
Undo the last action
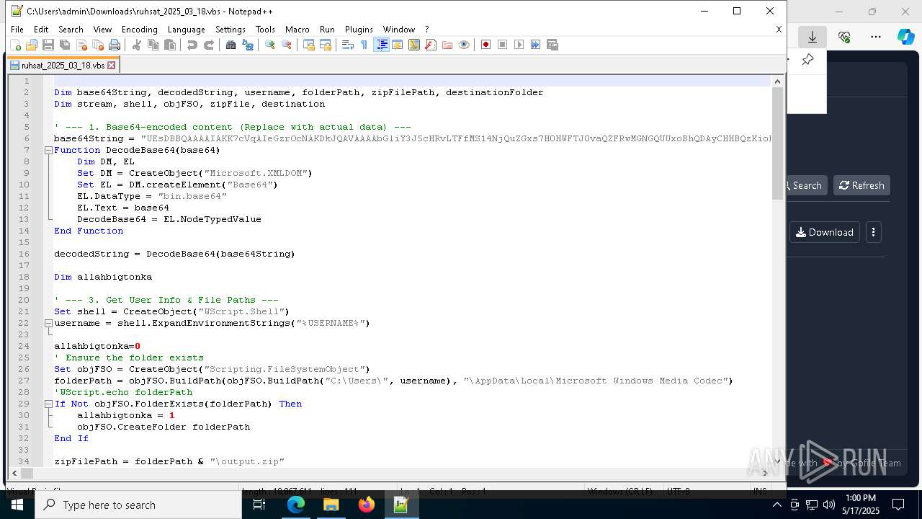point(192,45)
